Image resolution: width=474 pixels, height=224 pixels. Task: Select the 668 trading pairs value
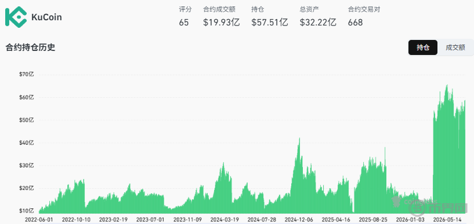(355, 23)
